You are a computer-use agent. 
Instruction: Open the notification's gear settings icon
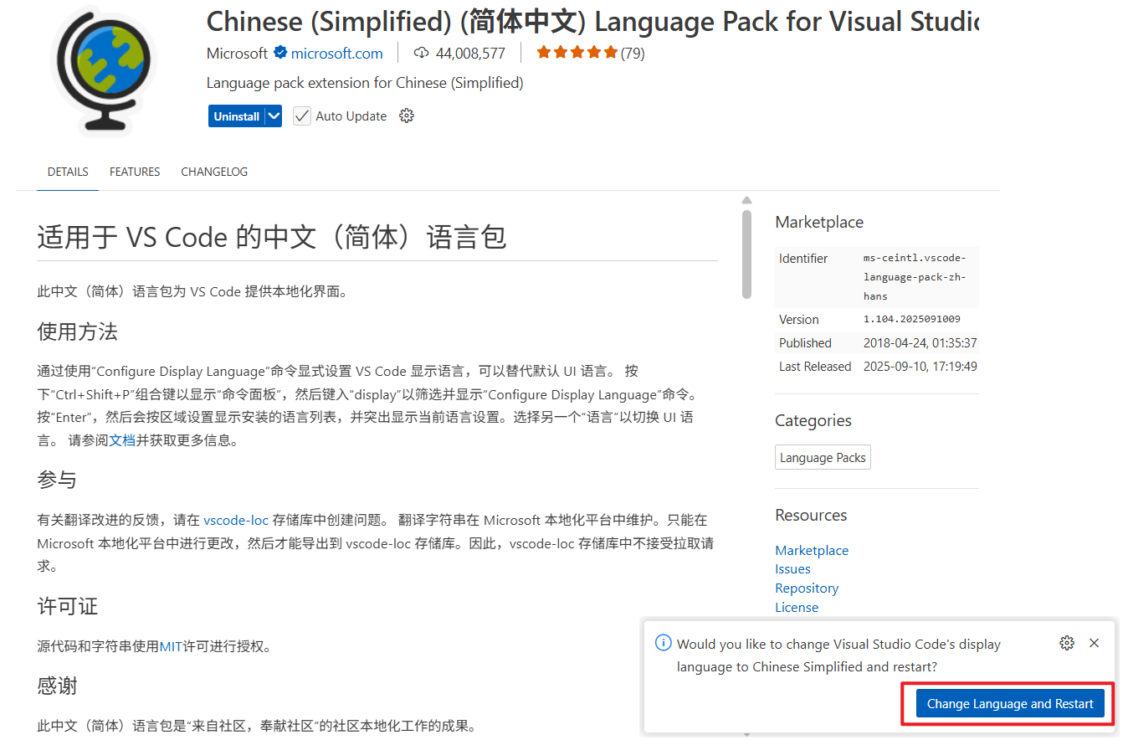point(1066,643)
